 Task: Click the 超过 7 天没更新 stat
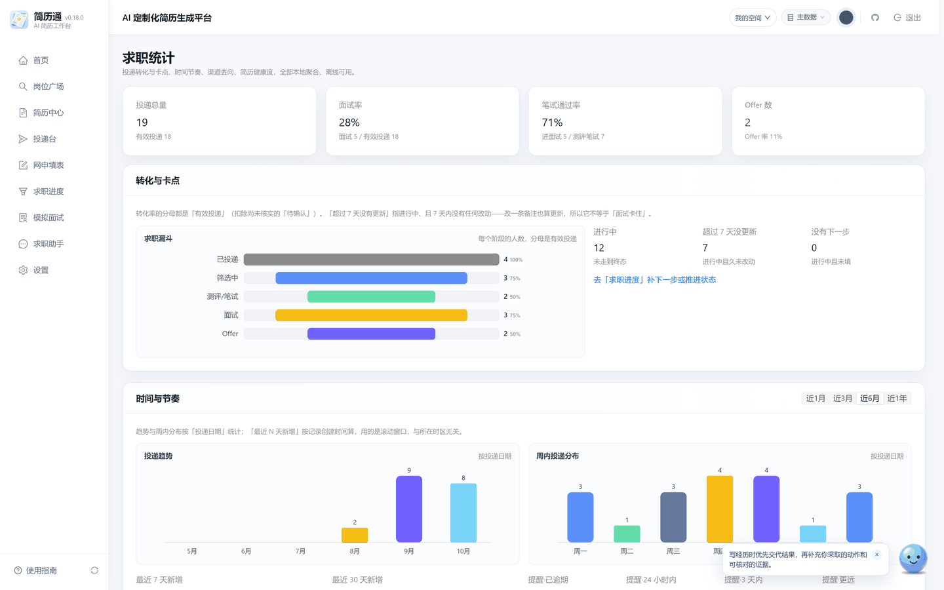click(730, 246)
